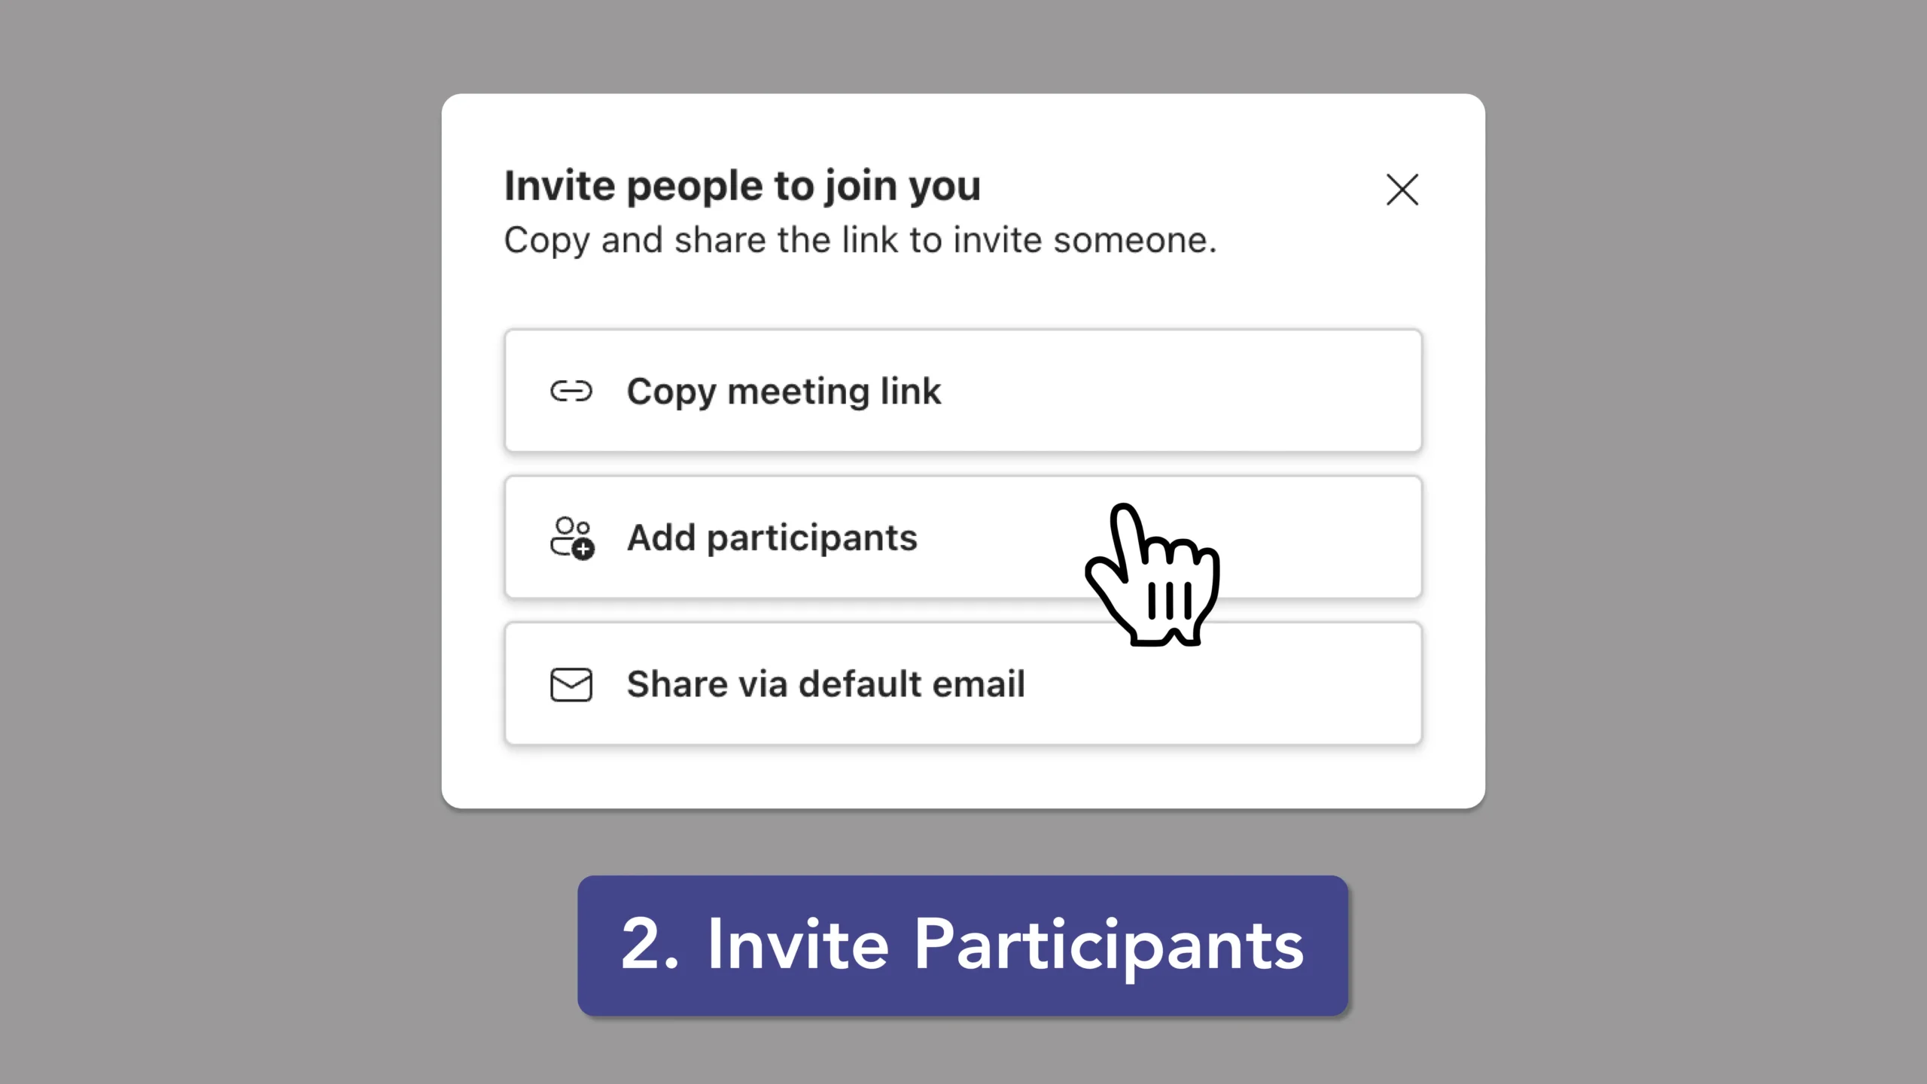The width and height of the screenshot is (1927, 1084).
Task: Click the "Copy and share the link" subtitle
Action: click(860, 241)
